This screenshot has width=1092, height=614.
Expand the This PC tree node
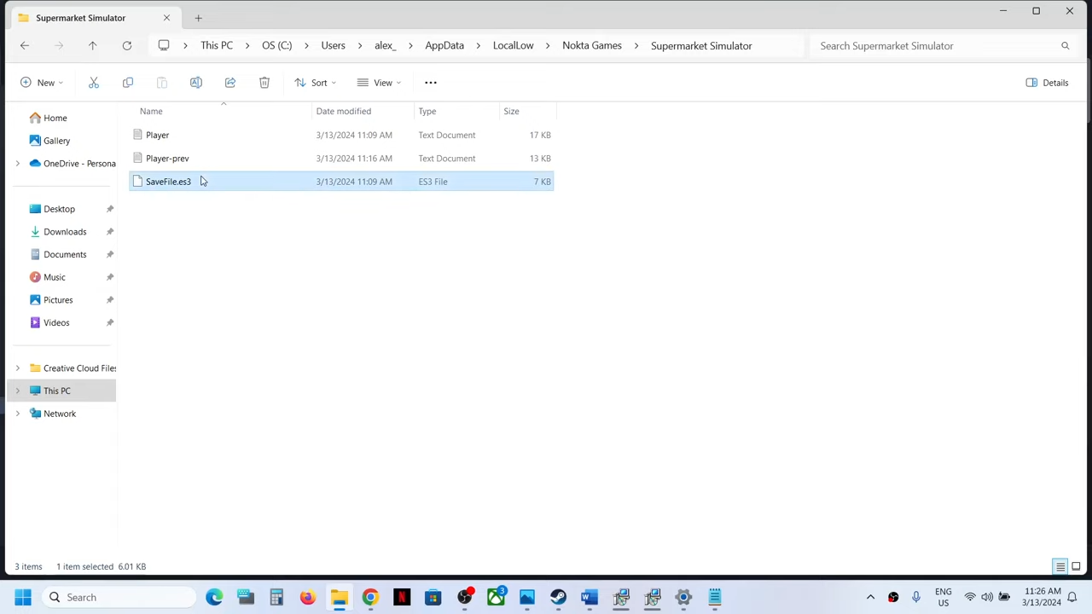pyautogui.click(x=17, y=391)
